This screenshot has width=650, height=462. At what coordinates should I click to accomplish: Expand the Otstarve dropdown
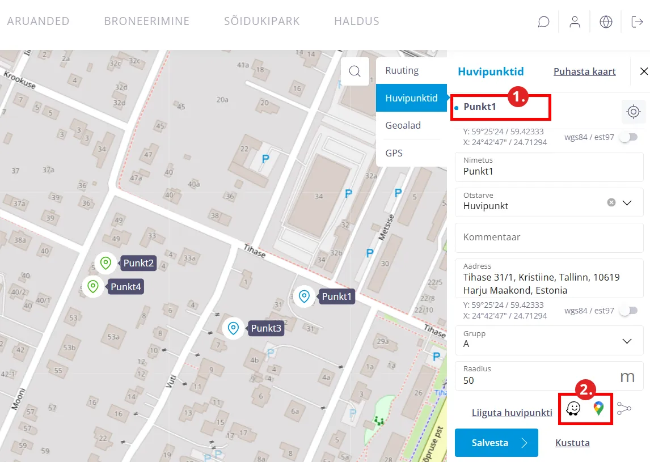627,202
